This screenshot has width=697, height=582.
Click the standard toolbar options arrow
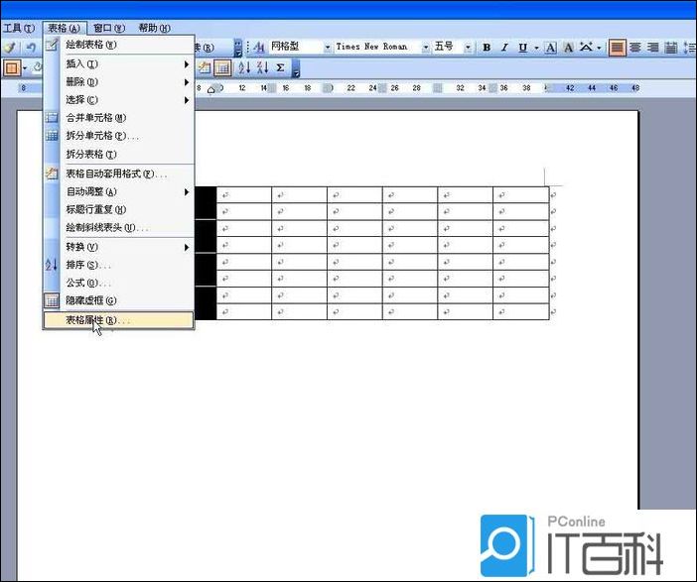click(238, 48)
